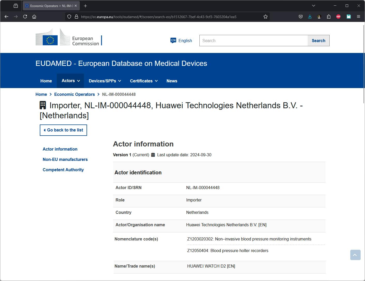Open the Firefox downloads panel
This screenshot has width=365, height=281.
pos(310,17)
